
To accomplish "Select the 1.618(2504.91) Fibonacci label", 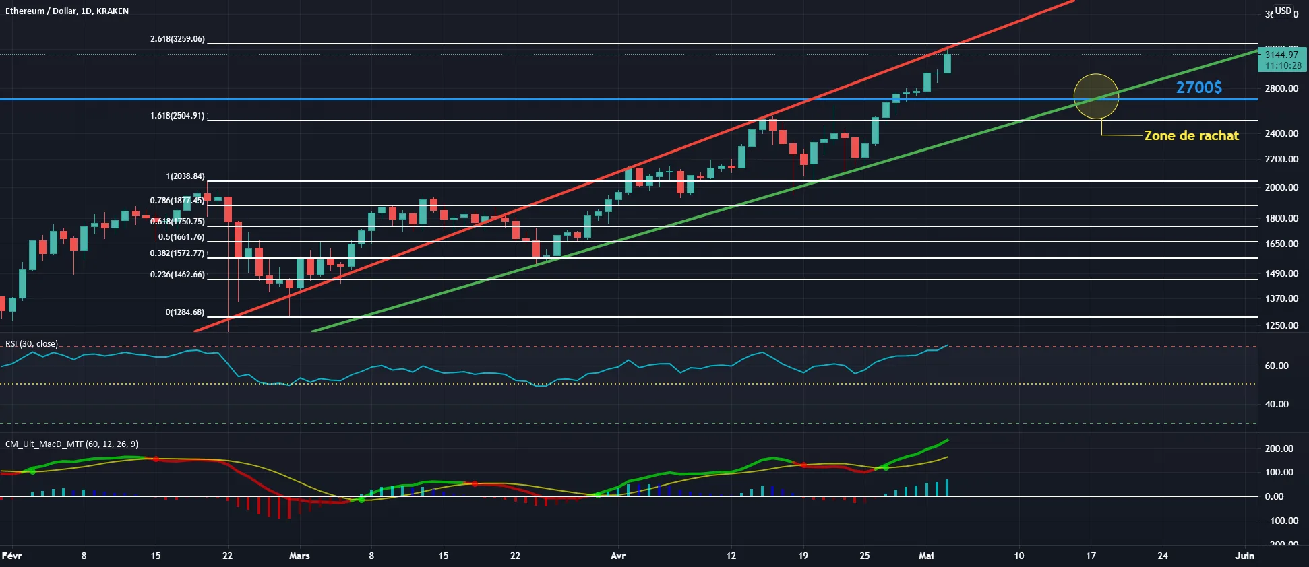I will pos(177,116).
